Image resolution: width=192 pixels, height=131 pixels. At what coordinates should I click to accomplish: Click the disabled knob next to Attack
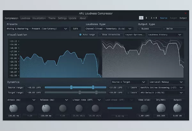pos(30,109)
